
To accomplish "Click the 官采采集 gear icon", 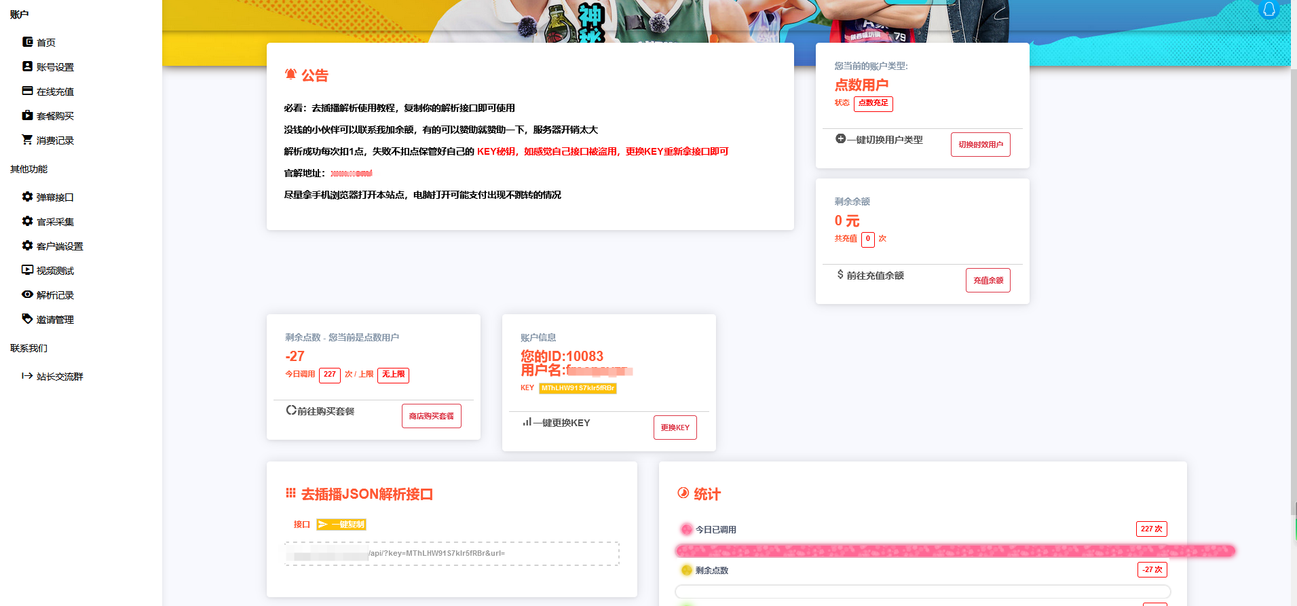I will pos(27,221).
